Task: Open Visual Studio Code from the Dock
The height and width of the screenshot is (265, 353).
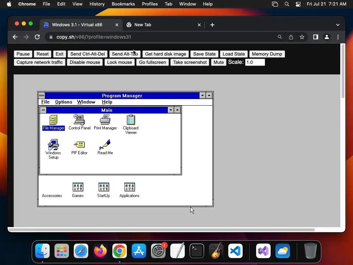Action: [x=235, y=251]
